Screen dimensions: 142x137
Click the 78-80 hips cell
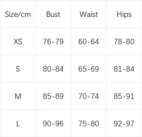tap(124, 42)
